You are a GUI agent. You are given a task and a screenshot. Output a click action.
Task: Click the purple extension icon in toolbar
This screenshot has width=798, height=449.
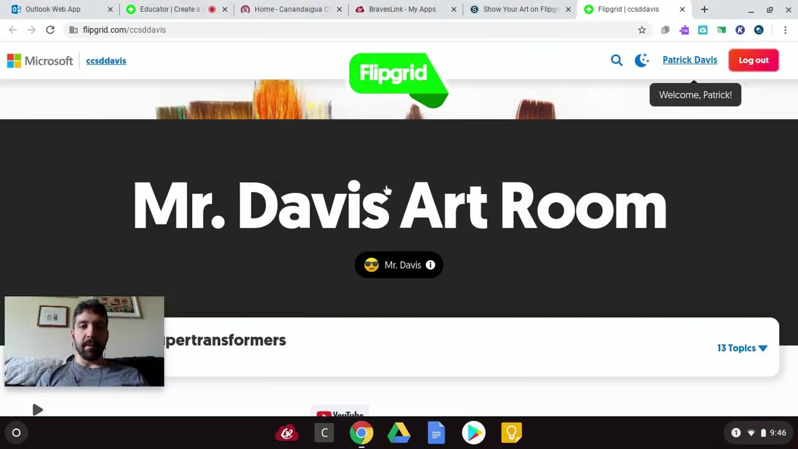684,30
